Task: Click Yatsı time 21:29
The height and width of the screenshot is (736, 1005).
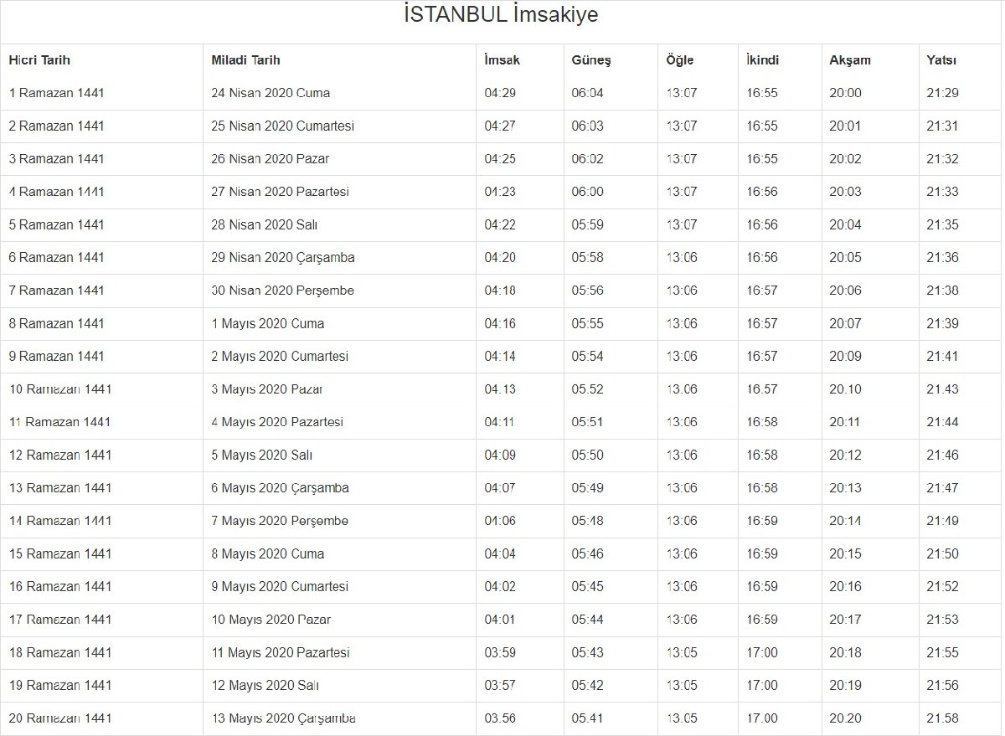Action: (x=942, y=93)
